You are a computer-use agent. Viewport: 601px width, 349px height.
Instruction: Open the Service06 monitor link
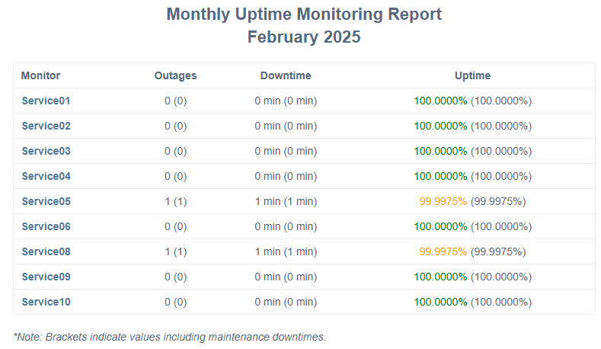(x=46, y=226)
